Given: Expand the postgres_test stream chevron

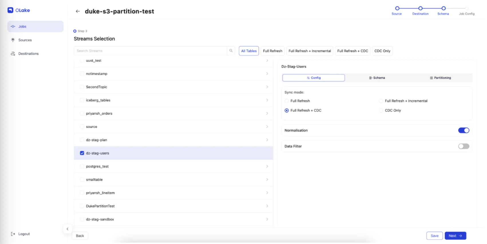Looking at the screenshot, I should 267,166.
